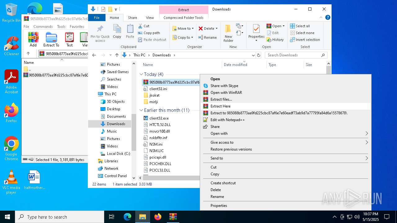Click the Search Downloads field
Screen dimensions: 397x223
tap(296, 55)
